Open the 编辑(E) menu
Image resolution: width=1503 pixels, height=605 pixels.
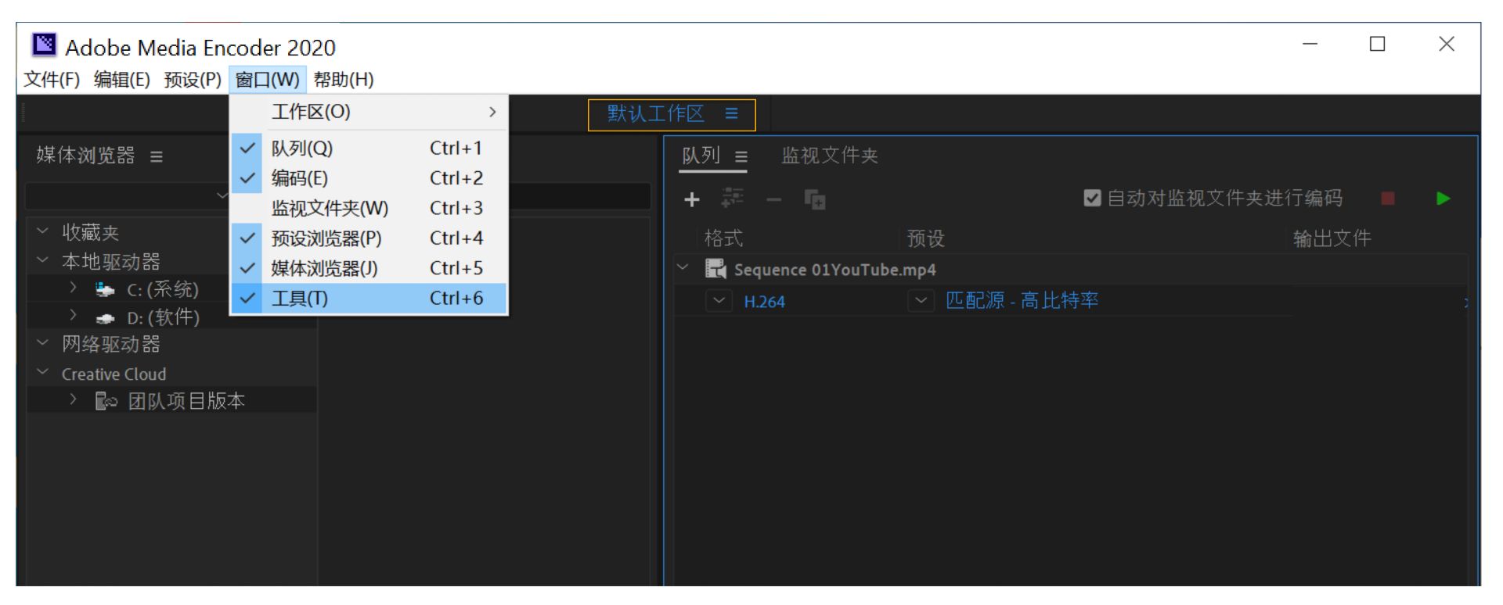tap(122, 80)
